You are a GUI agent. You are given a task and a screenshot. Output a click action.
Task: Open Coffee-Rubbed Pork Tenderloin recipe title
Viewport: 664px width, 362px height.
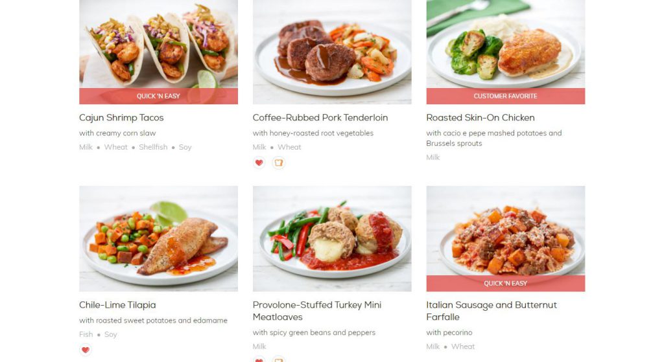pos(320,118)
